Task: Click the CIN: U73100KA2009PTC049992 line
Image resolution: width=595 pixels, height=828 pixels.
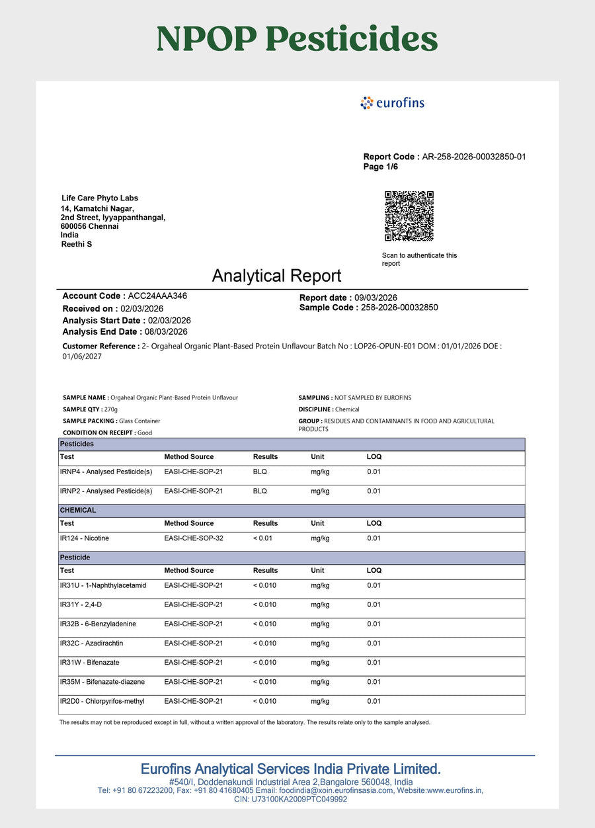Action: pos(290,799)
